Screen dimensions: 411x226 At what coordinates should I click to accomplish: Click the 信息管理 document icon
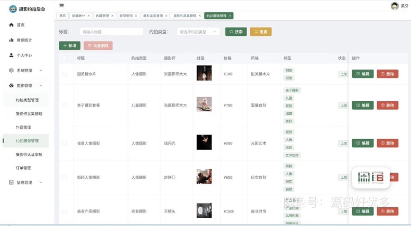(x=11, y=182)
